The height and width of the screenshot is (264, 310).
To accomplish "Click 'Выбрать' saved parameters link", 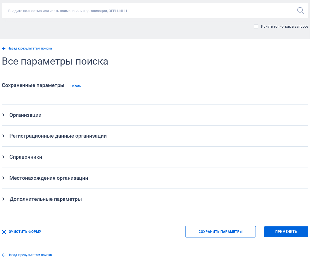I will tap(75, 86).
